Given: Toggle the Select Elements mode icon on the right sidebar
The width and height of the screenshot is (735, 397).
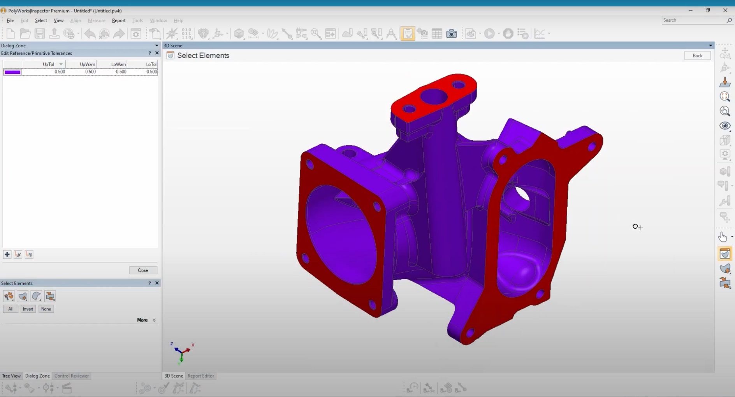Looking at the screenshot, I should tap(724, 253).
